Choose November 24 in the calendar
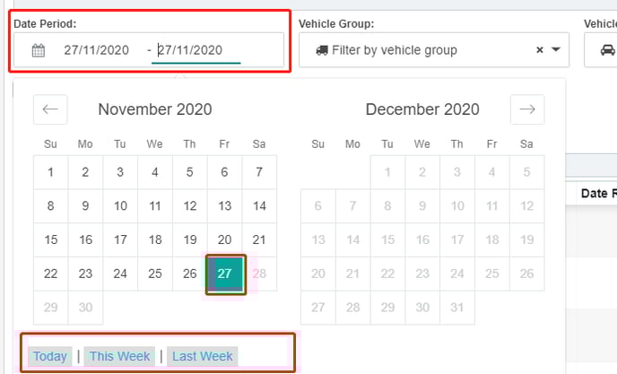Image resolution: width=617 pixels, height=374 pixels. [120, 274]
